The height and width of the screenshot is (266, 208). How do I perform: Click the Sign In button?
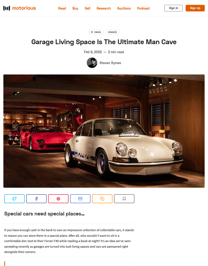pos(174,8)
